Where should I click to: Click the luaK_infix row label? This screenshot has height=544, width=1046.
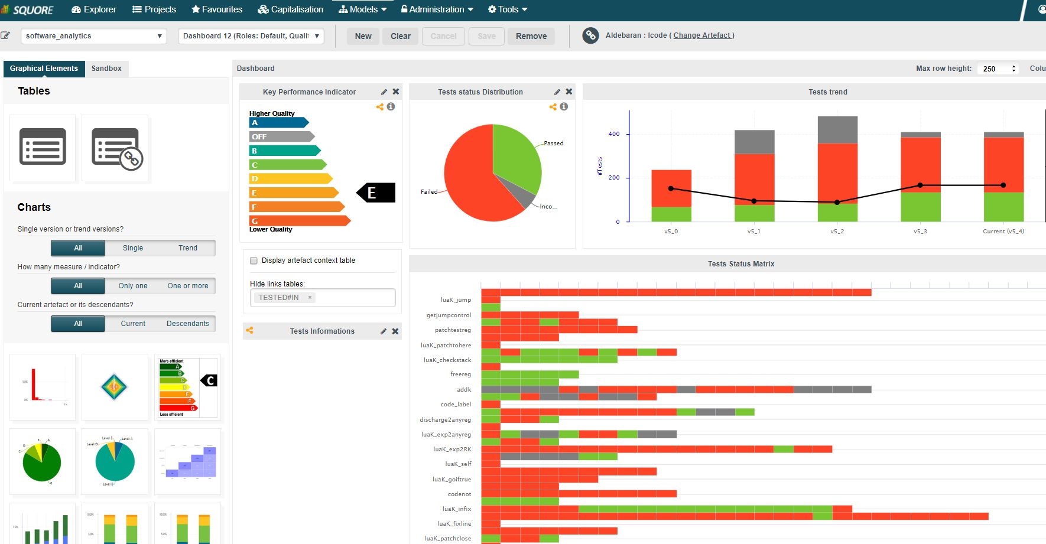pos(457,509)
